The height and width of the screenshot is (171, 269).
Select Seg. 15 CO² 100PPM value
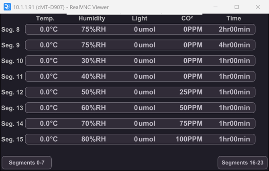pyautogui.click(x=189, y=139)
